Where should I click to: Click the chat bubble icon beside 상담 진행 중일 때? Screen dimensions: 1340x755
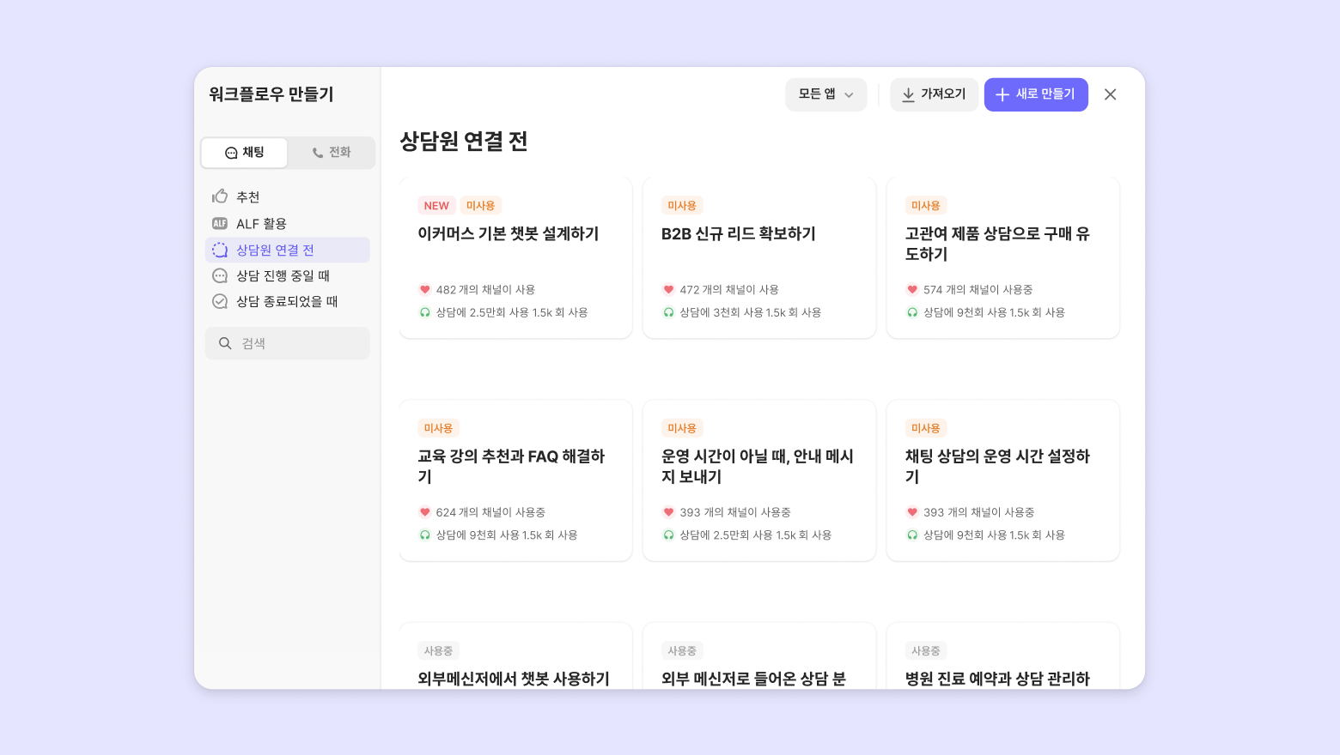click(220, 275)
